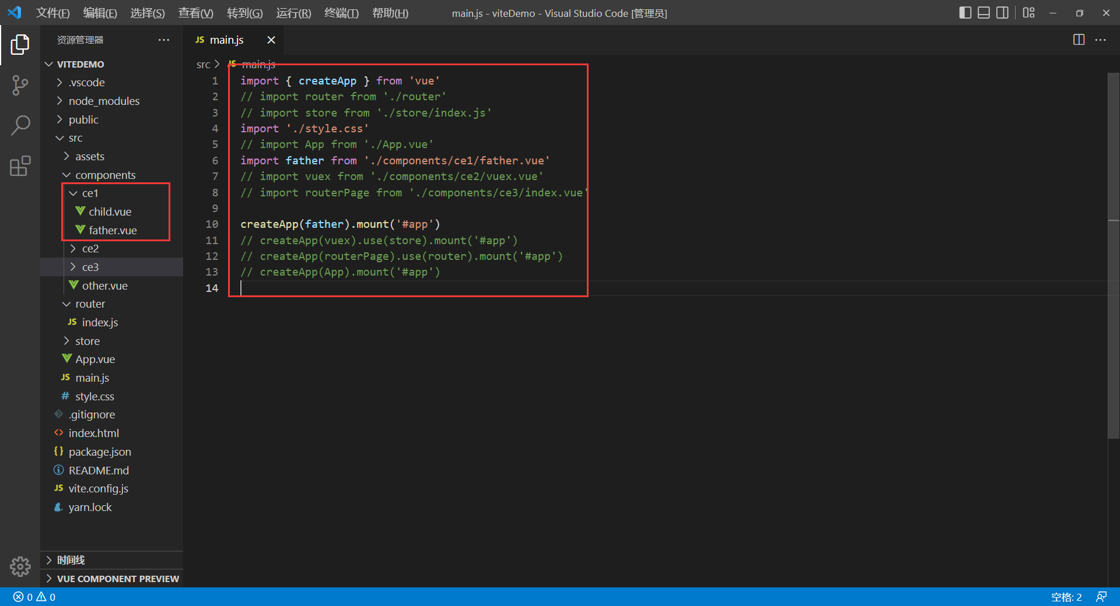Open the Extensions view
The height and width of the screenshot is (606, 1120).
(20, 166)
